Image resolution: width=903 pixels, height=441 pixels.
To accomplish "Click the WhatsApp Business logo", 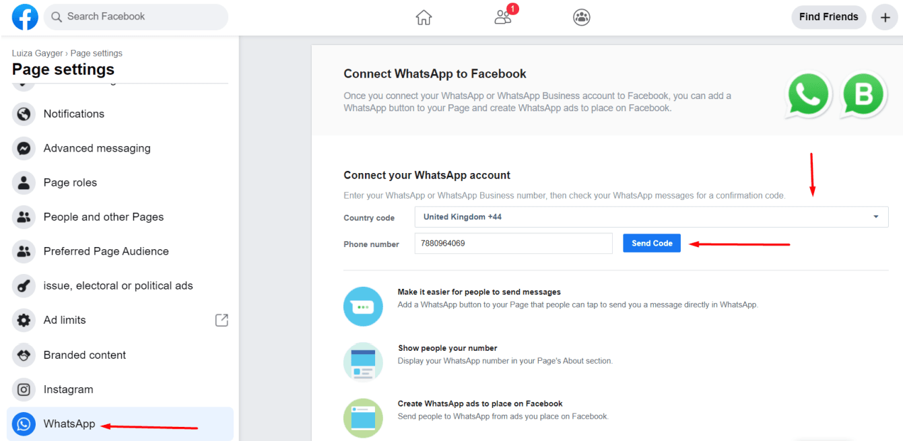I will (864, 96).
